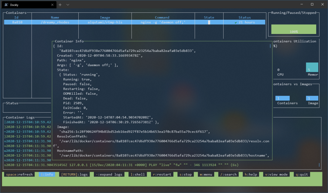
Task: Click the space:refresh shortcut
Action: [19, 174]
